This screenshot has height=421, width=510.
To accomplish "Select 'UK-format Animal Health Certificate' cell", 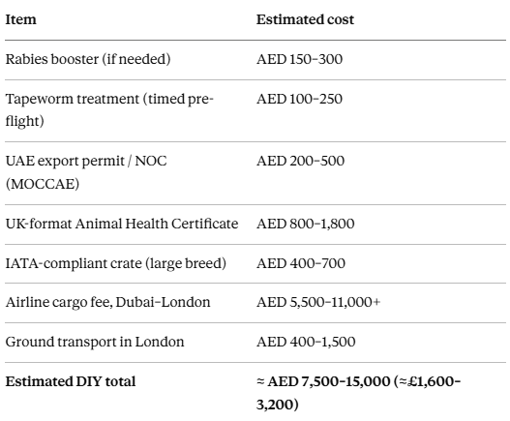I will pos(122,224).
